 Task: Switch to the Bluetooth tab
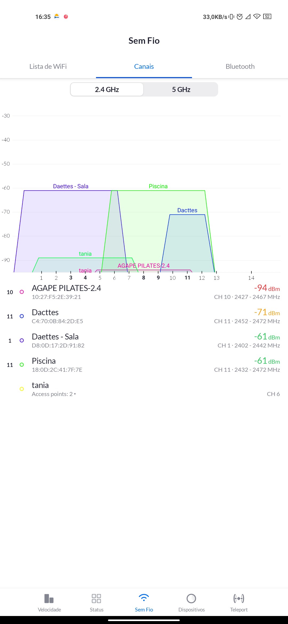240,66
